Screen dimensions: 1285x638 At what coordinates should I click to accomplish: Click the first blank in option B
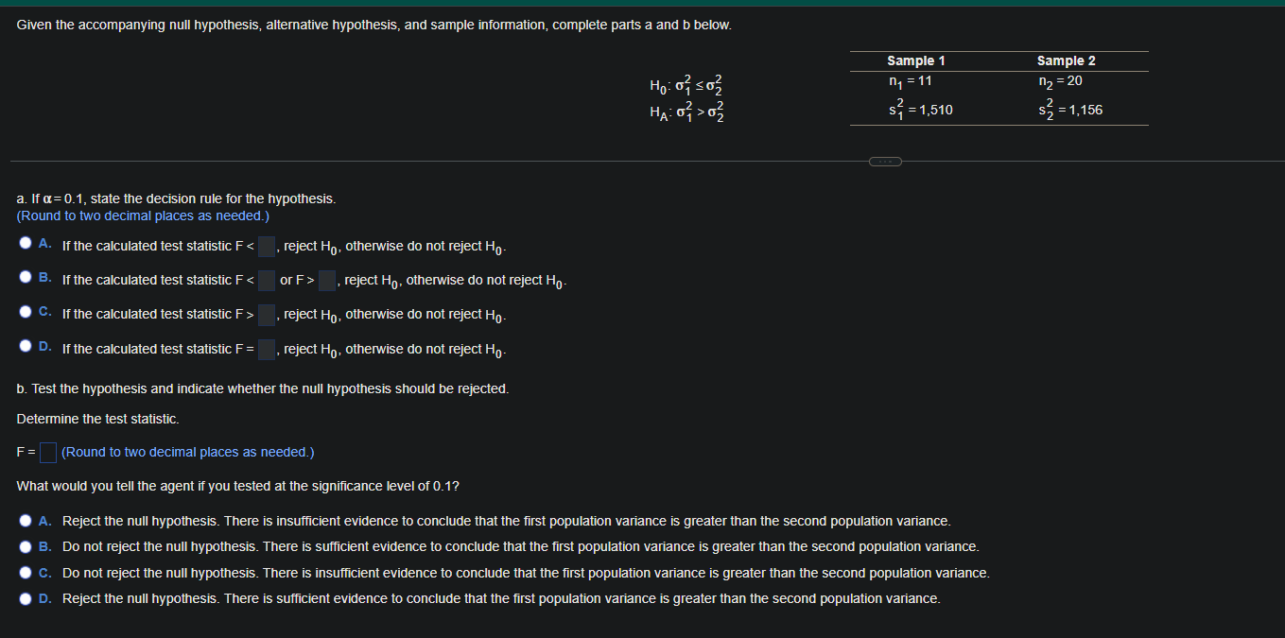pyautogui.click(x=266, y=280)
